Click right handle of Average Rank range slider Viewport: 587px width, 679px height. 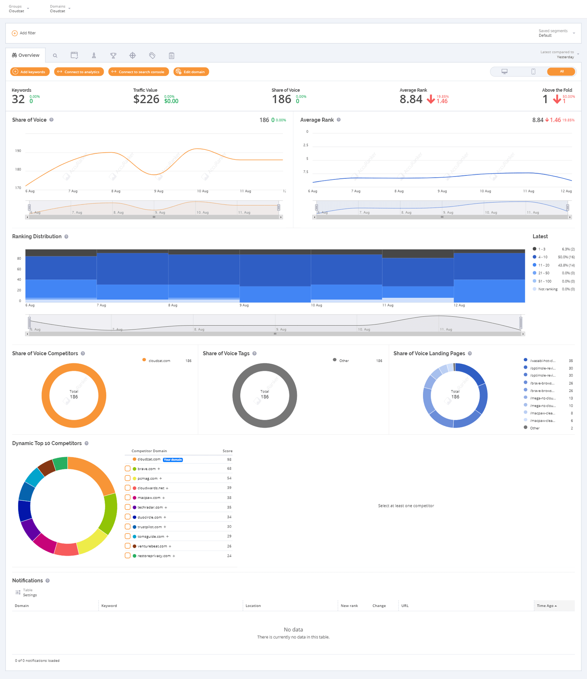tap(568, 207)
